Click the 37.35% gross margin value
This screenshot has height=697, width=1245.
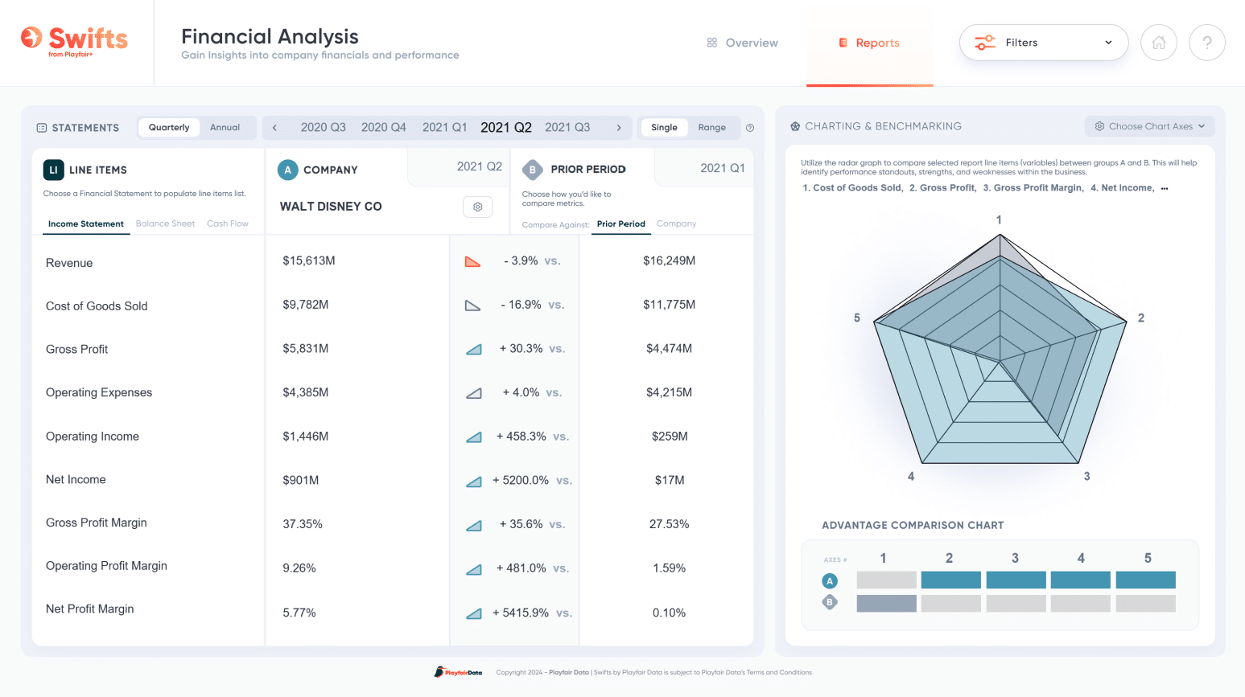click(303, 524)
